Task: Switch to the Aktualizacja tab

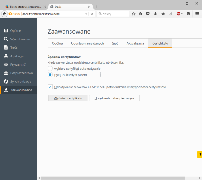Action: click(x=135, y=44)
